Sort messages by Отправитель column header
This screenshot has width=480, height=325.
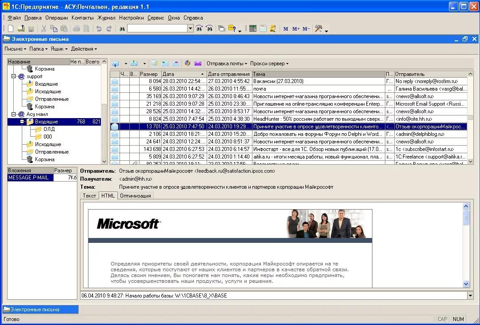pos(431,74)
